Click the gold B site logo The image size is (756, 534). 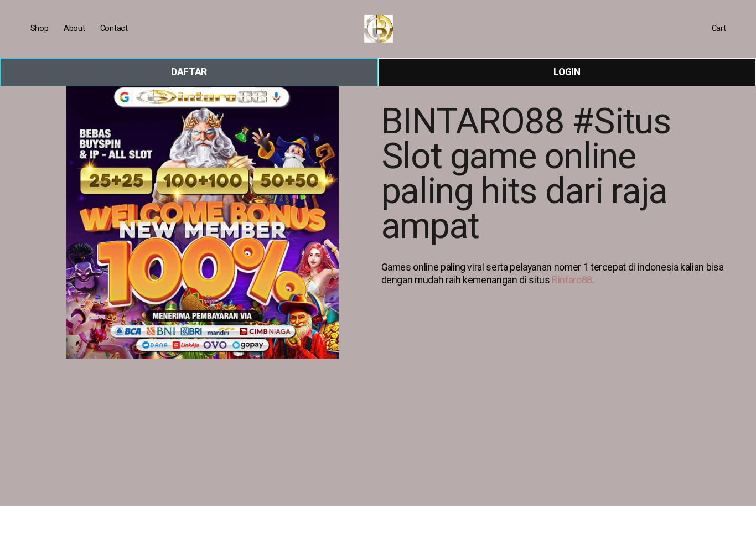[x=379, y=29]
